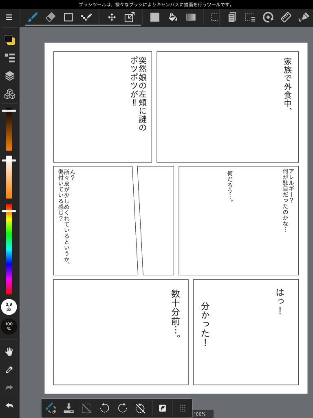The height and width of the screenshot is (418, 313).
Task: Select the Eyedropper tool
Action: 9,370
